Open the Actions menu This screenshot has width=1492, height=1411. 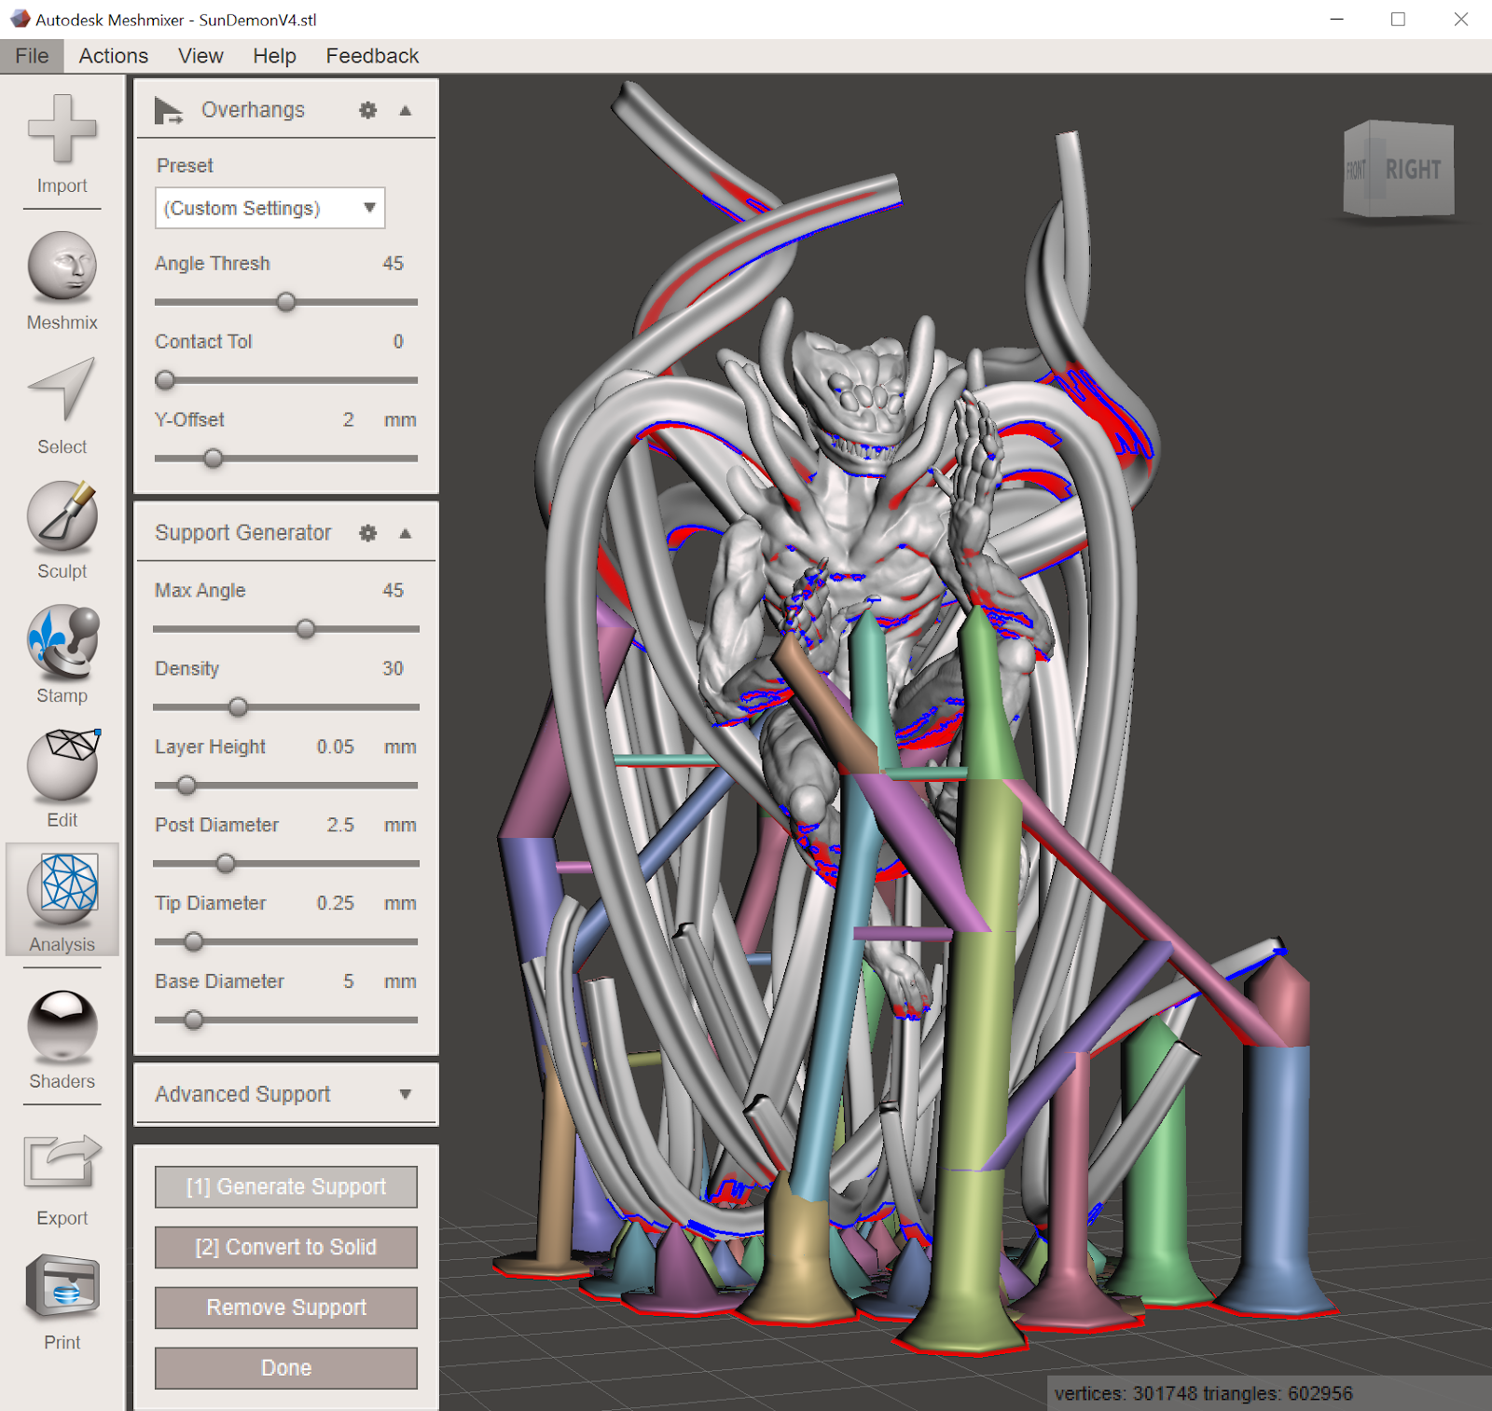(112, 56)
